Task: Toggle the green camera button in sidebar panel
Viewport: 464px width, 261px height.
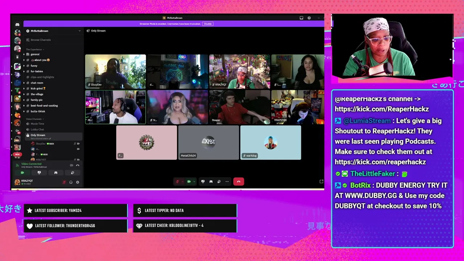Action: (x=22, y=173)
